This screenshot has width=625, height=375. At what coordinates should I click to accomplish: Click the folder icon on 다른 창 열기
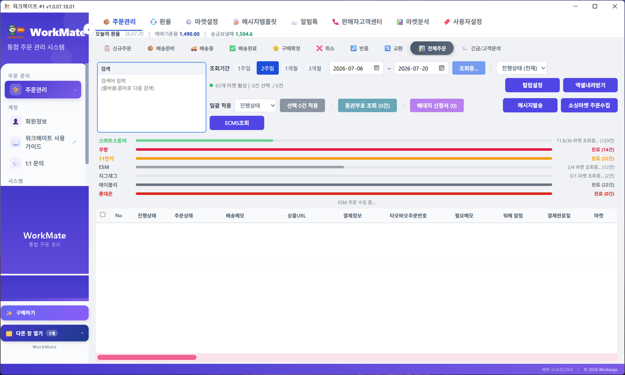pyautogui.click(x=9, y=334)
